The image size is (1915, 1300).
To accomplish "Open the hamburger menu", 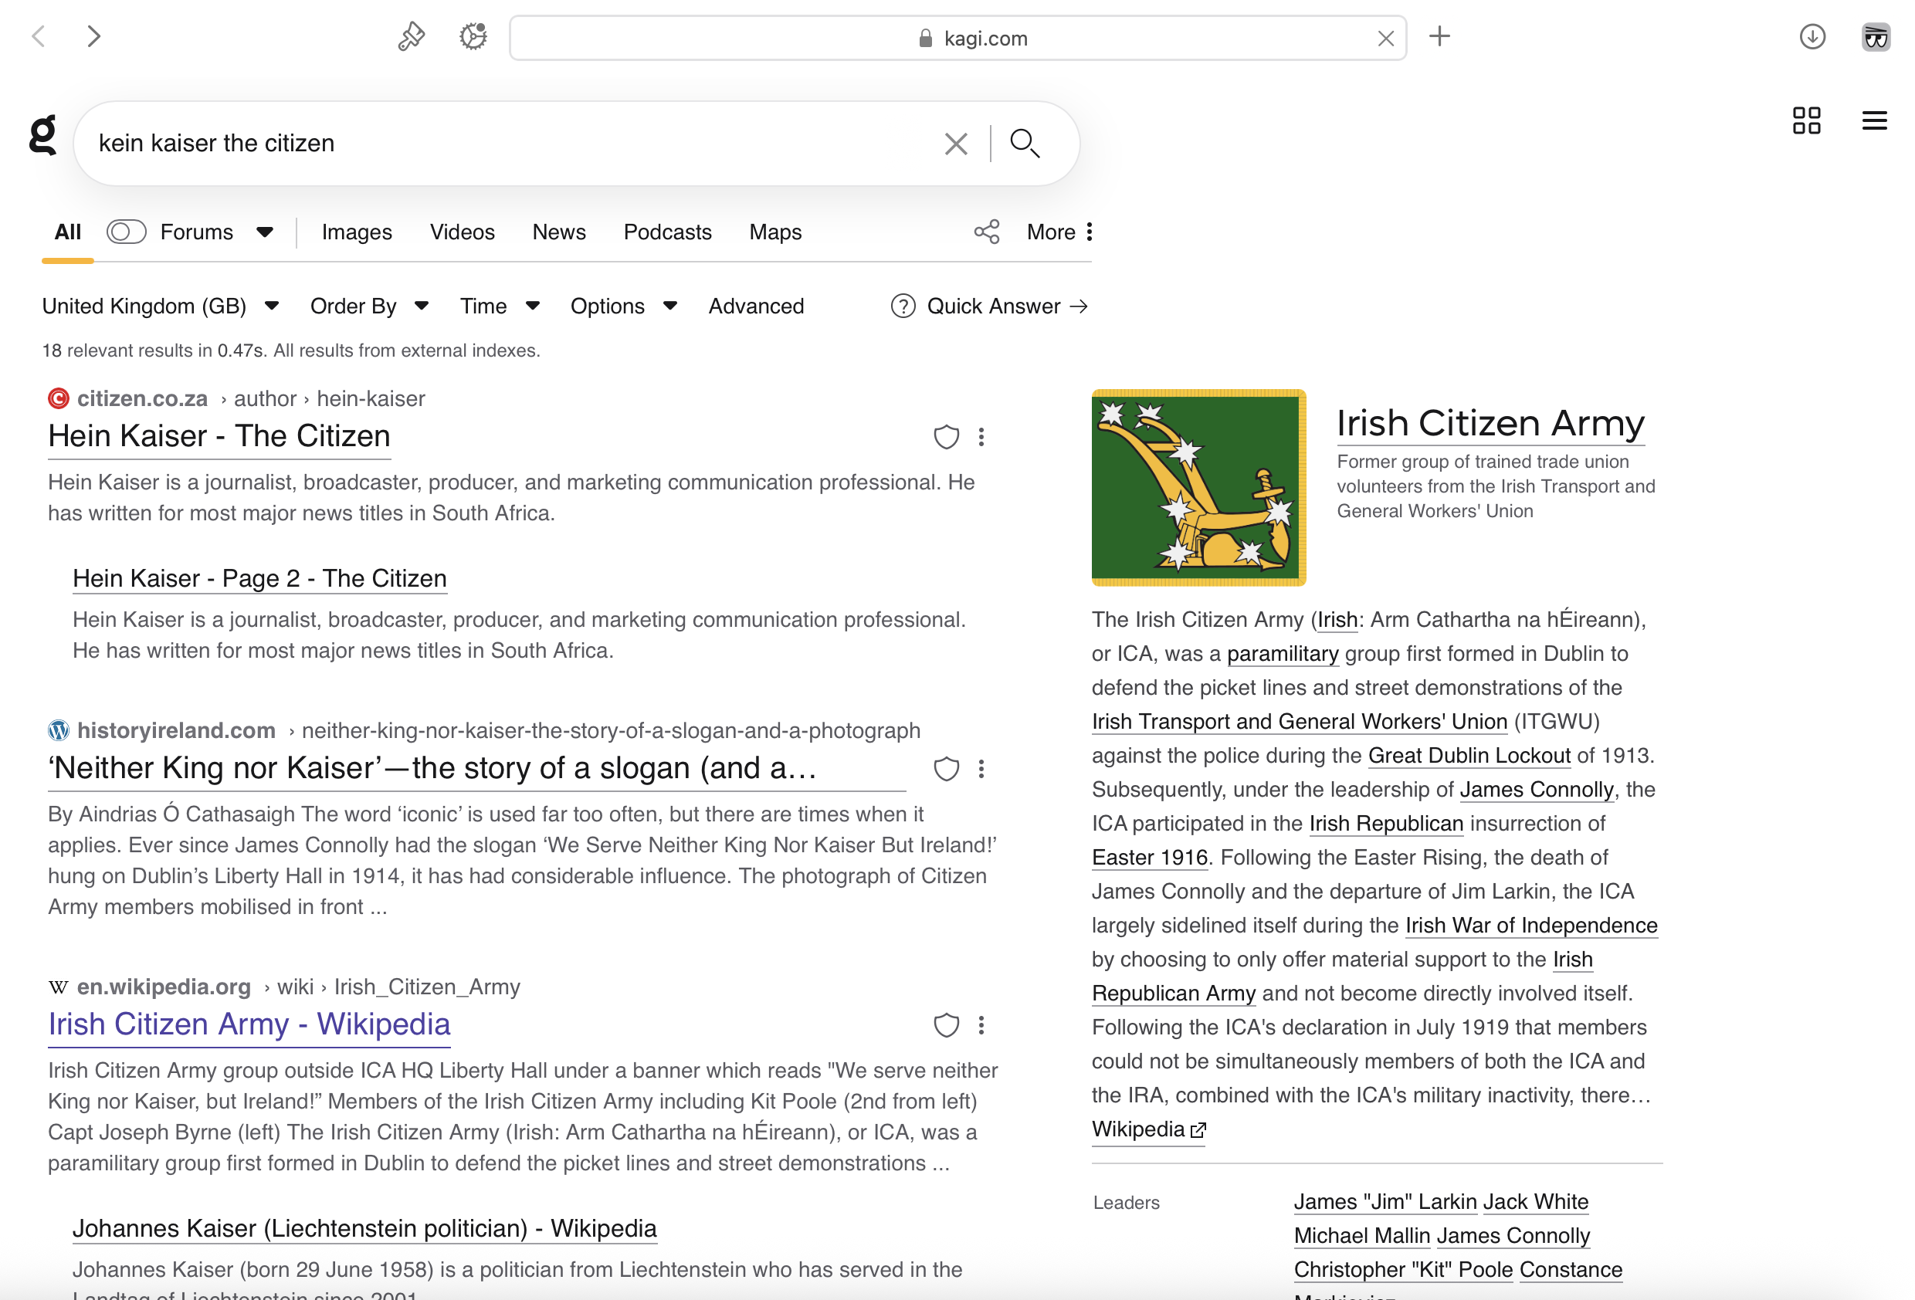I will 1874,120.
